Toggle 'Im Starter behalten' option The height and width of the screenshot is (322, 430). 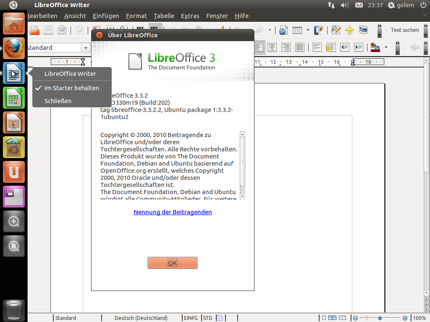(x=72, y=88)
